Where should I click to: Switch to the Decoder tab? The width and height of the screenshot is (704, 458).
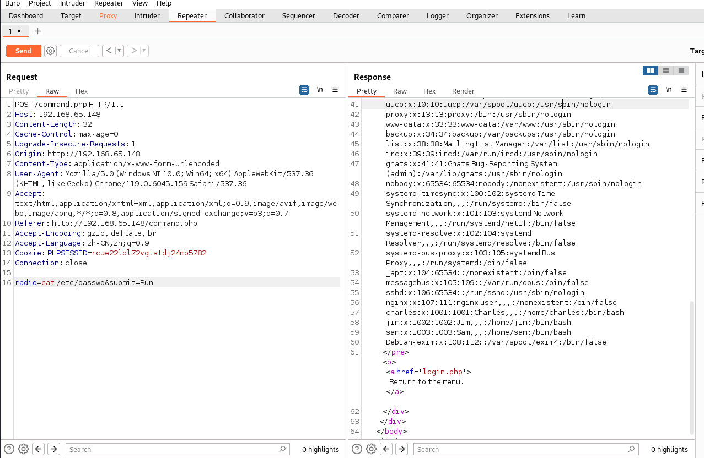[x=346, y=15]
